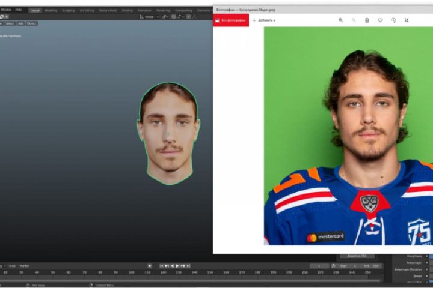Click frame 100 on timeline ruler

(132, 272)
